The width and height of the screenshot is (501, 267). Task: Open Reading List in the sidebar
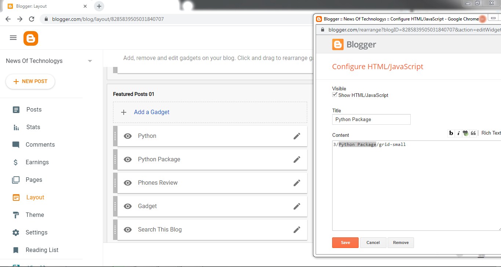pyautogui.click(x=41, y=250)
